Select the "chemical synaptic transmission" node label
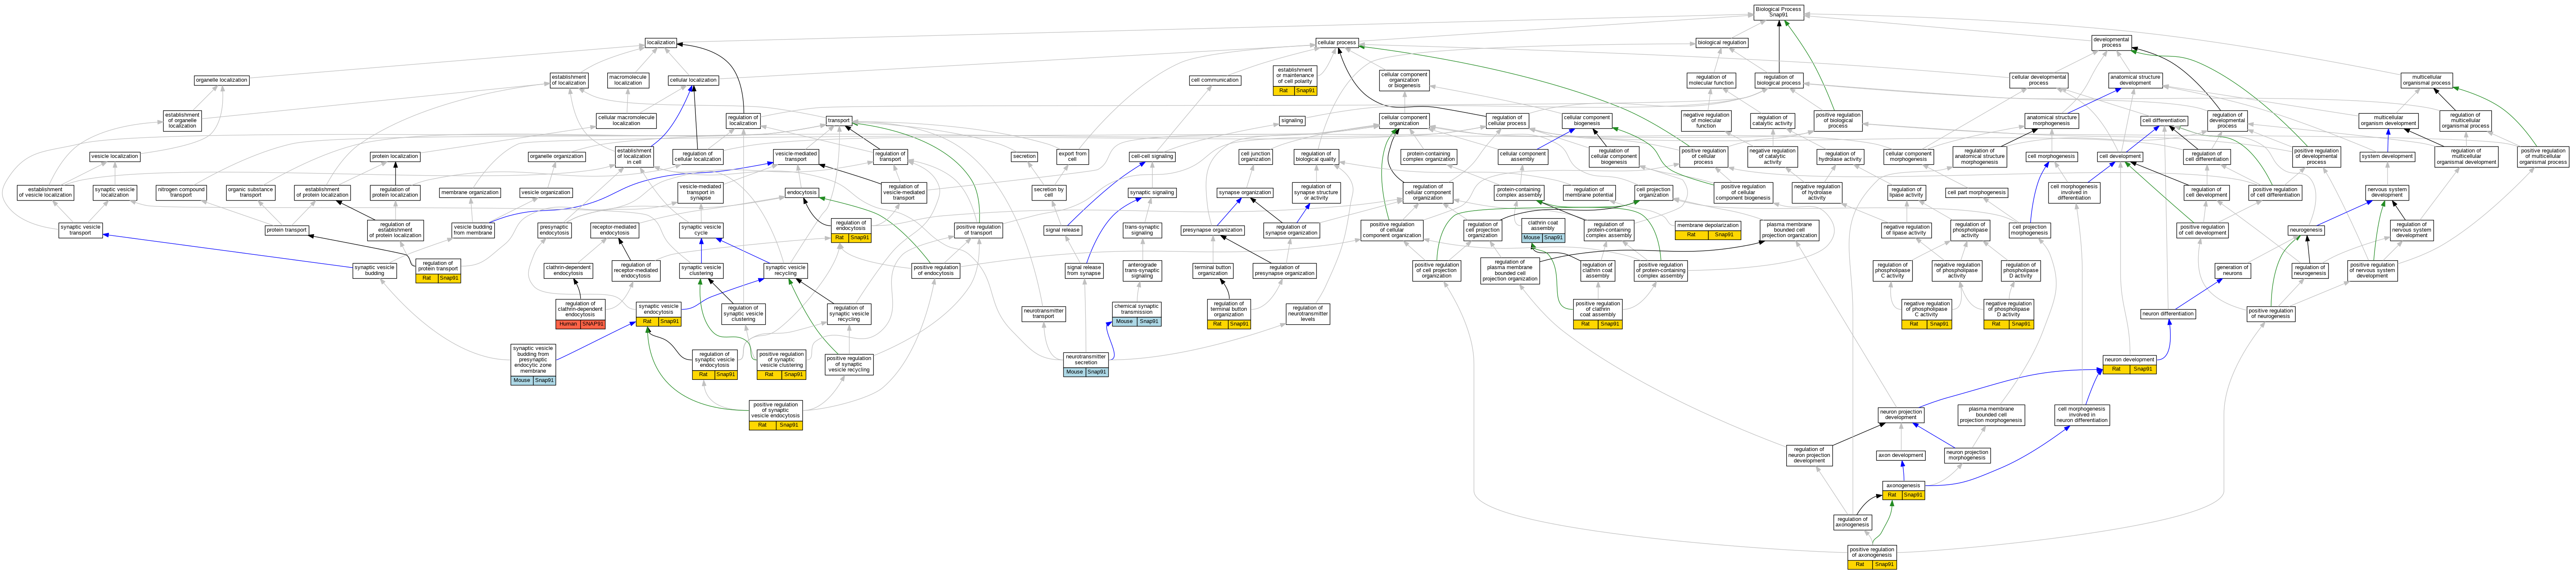Viewport: 2576px width, 574px height. [x=1137, y=310]
